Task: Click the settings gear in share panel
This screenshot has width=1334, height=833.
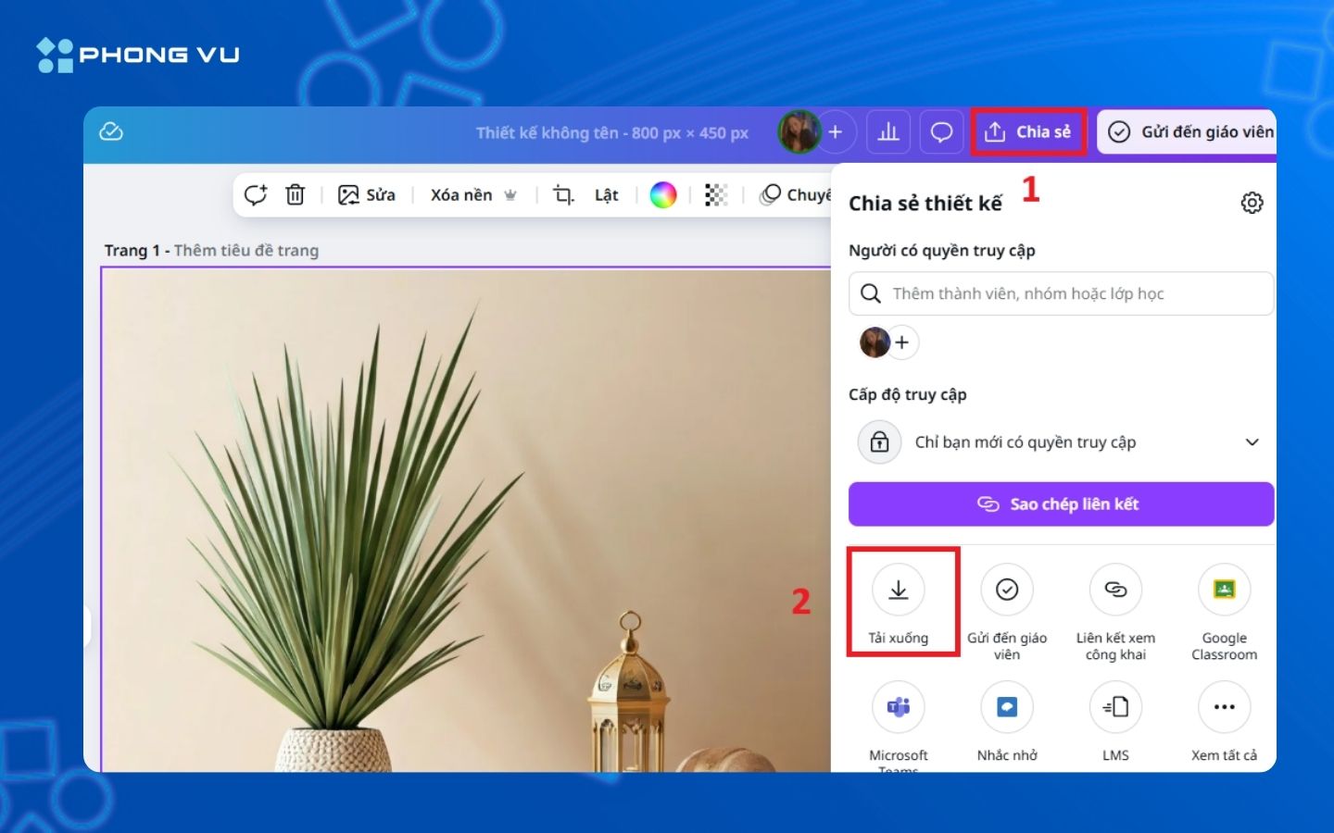Action: click(1252, 202)
